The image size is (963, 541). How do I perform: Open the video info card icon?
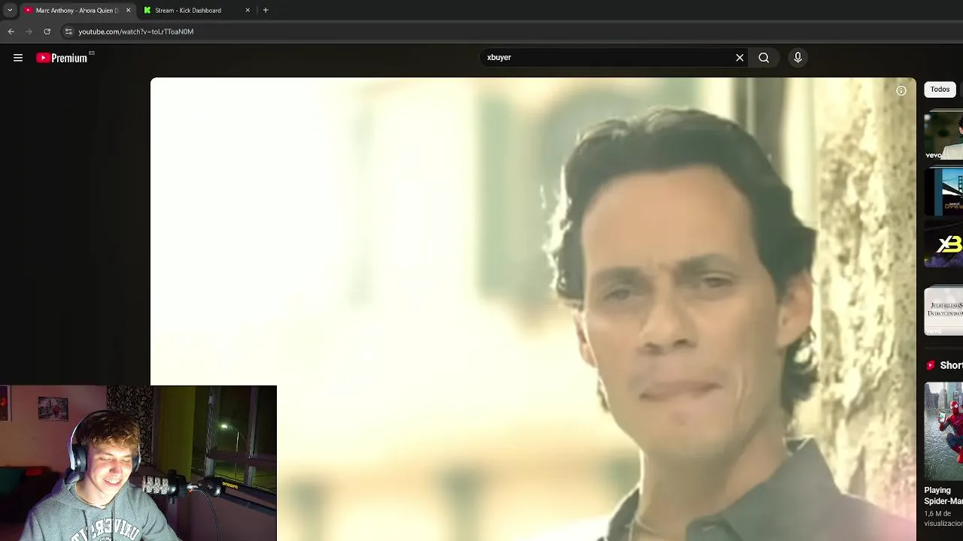pyautogui.click(x=901, y=91)
